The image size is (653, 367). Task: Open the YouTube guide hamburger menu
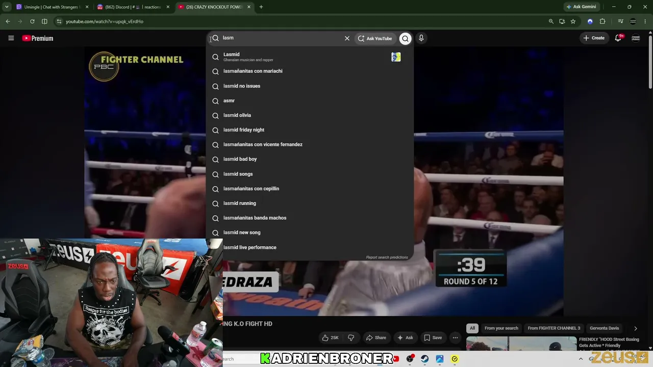11,38
